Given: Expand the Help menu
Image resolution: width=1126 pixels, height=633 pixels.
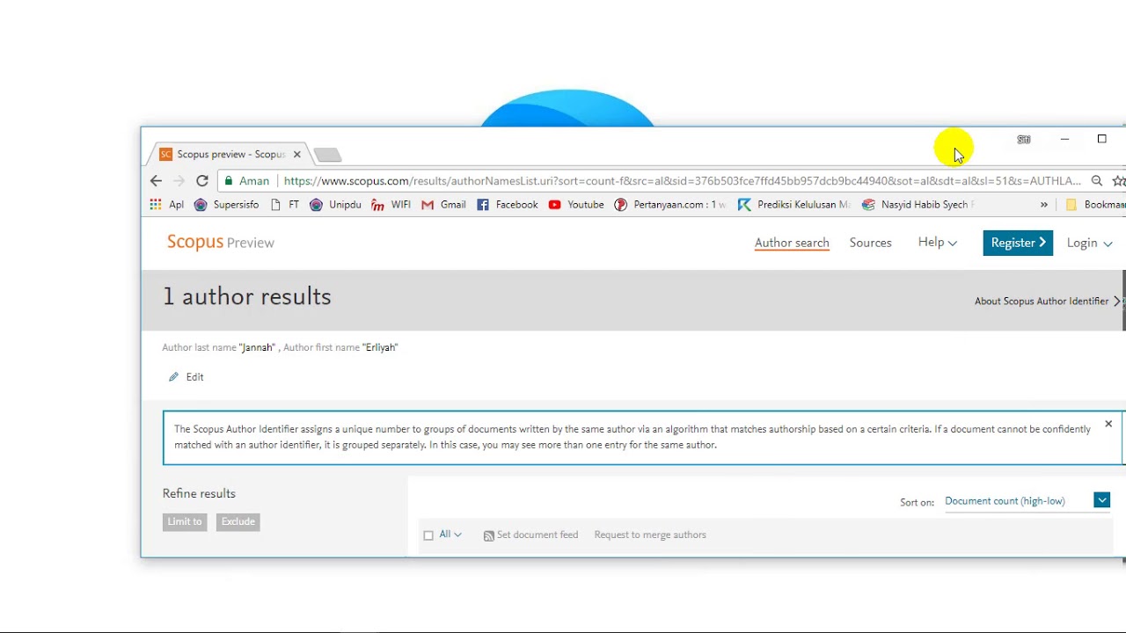Looking at the screenshot, I should 937,243.
